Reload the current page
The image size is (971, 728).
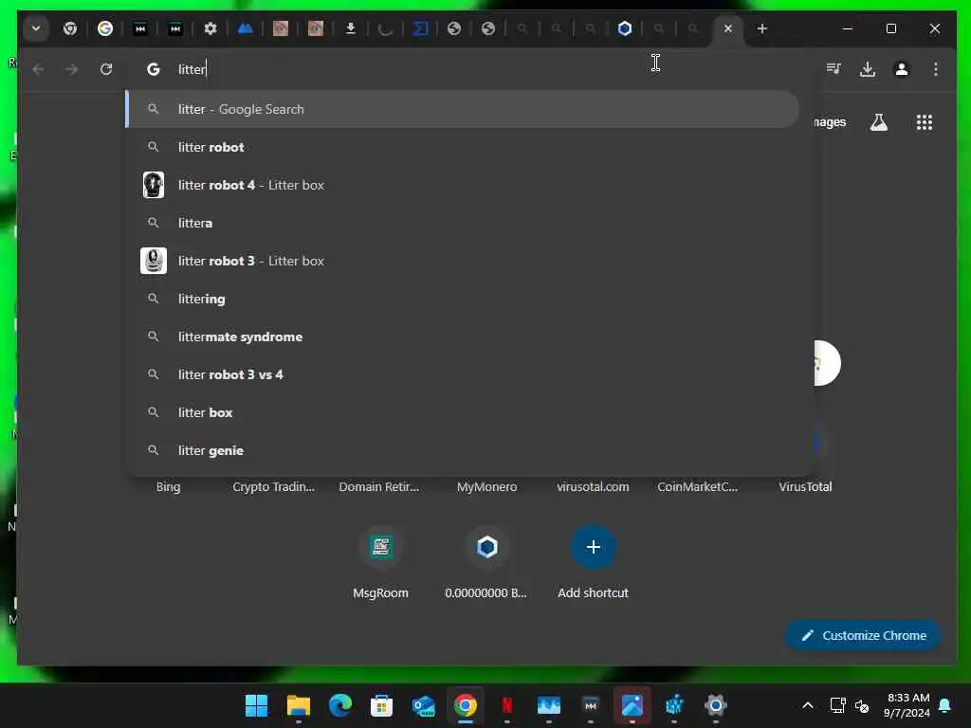click(106, 69)
